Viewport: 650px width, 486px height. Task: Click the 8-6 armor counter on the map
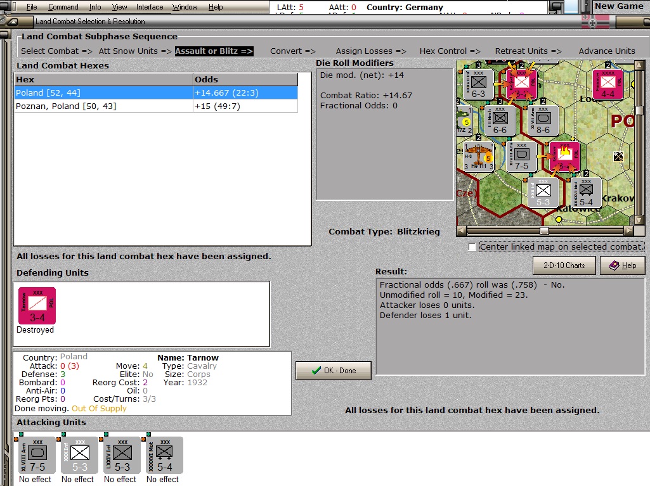pyautogui.click(x=543, y=120)
